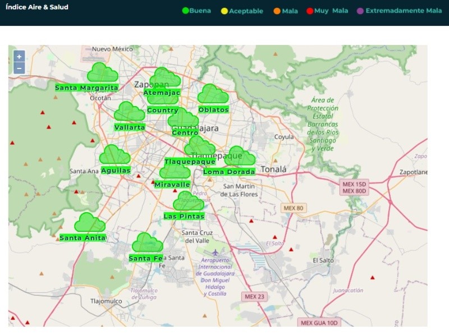This screenshot has width=449, height=334.
Task: Click the green Buena legend dot
Action: click(185, 11)
